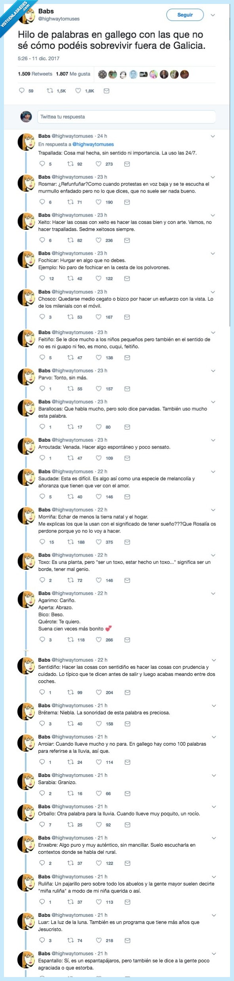Click the retweet arrows on the Feitiño tweet
Screen dimensions: 234x981
click(70, 358)
